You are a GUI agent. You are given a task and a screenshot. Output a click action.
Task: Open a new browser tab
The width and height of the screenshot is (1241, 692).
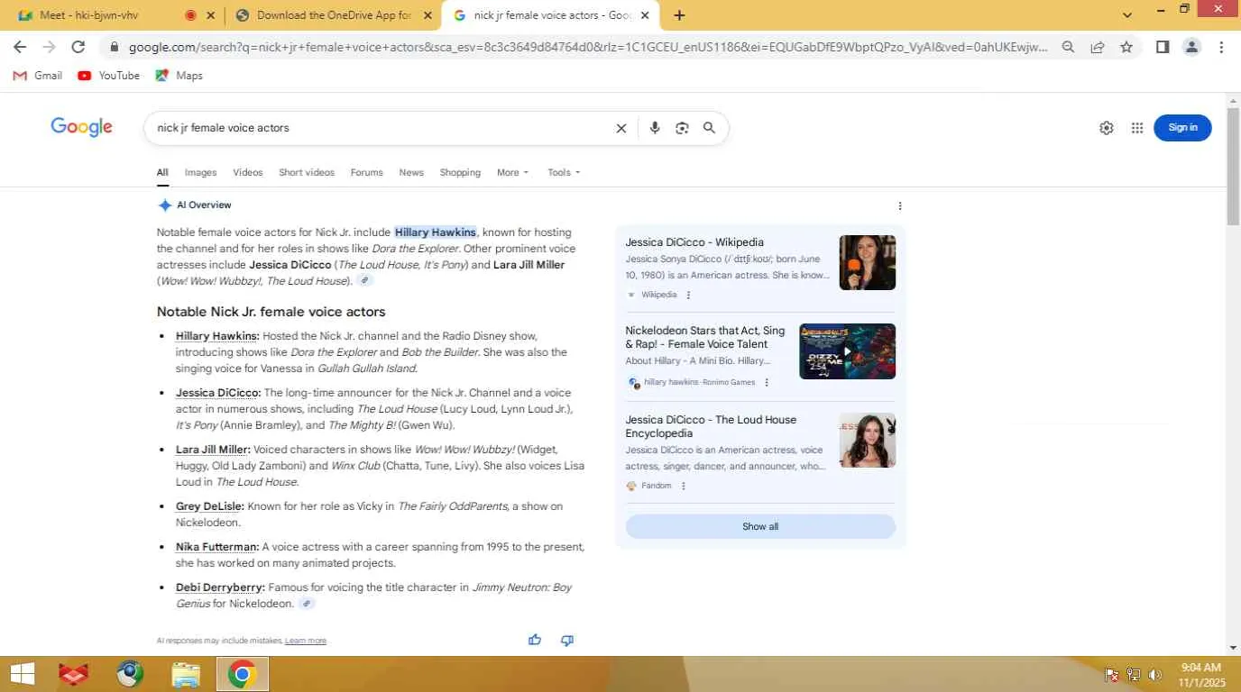pos(679,15)
